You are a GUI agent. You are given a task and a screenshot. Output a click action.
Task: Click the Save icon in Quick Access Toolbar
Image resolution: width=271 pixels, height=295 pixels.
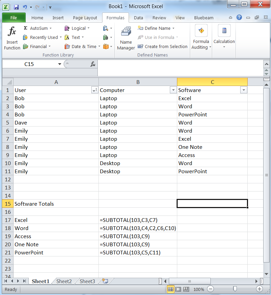16,7
